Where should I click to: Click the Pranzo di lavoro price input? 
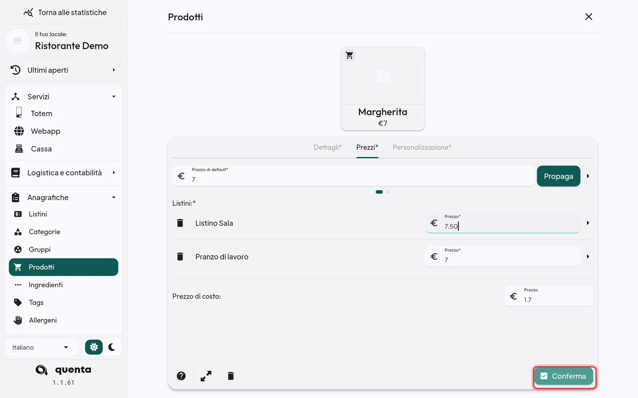tap(503, 257)
